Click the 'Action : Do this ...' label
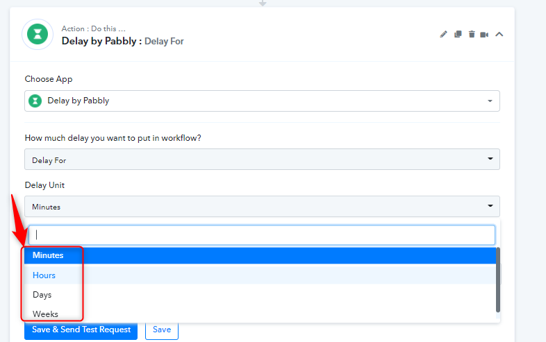 tap(93, 28)
